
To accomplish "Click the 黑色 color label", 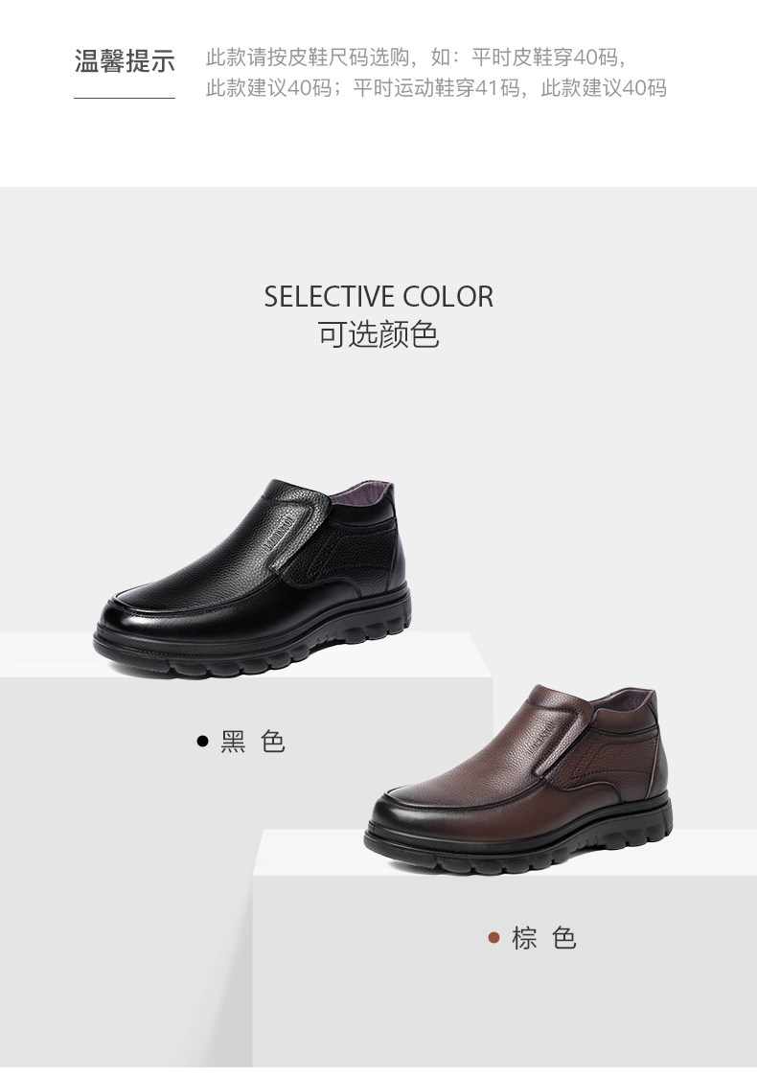I will coord(253,741).
